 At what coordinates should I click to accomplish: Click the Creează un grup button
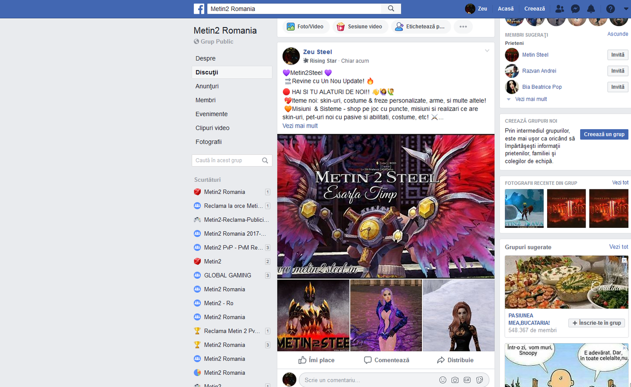[x=604, y=134]
